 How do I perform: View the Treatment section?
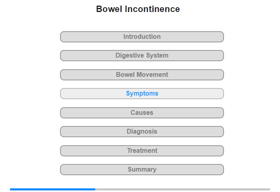point(142,151)
